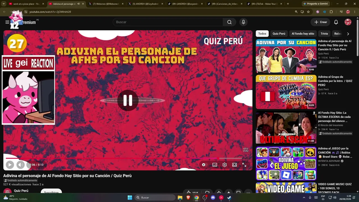Play the video using the player play button
The image size is (359, 202).
click(x=10, y=165)
